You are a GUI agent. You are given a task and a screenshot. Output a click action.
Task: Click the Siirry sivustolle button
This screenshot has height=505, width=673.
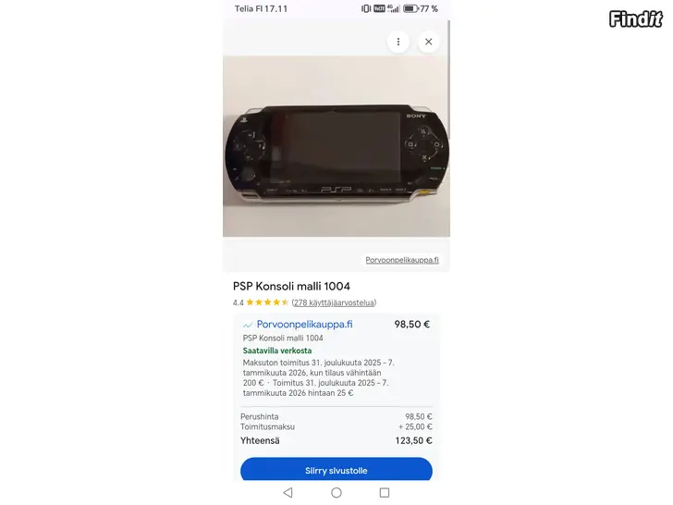336,469
